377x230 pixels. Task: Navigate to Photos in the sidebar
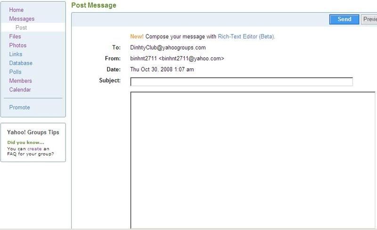pyautogui.click(x=17, y=45)
